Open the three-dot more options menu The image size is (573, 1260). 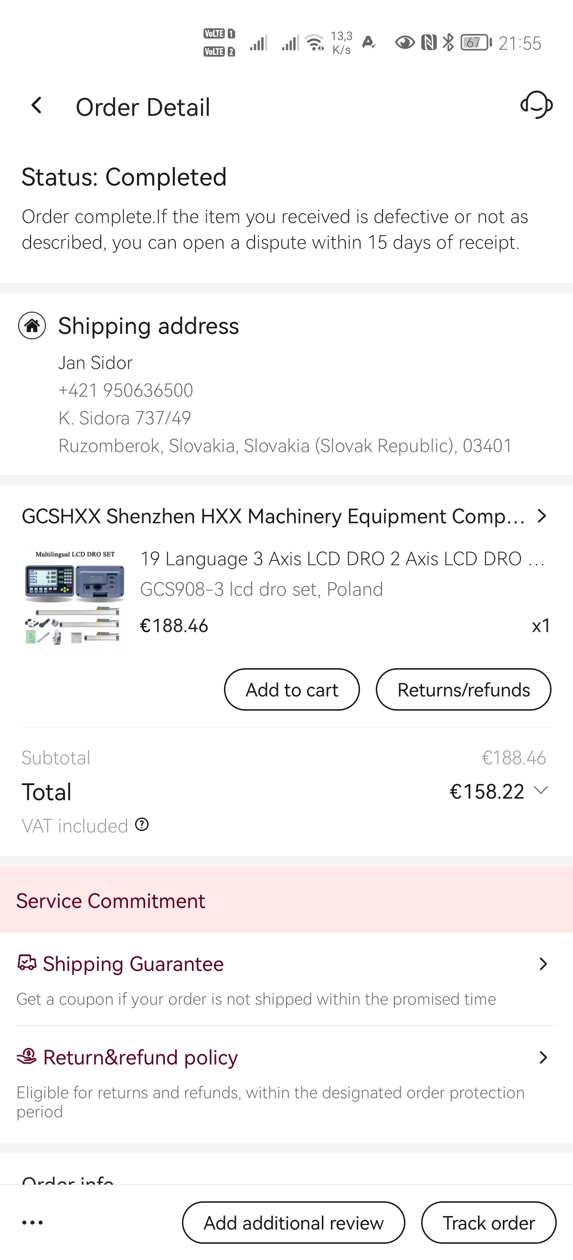click(x=33, y=1222)
